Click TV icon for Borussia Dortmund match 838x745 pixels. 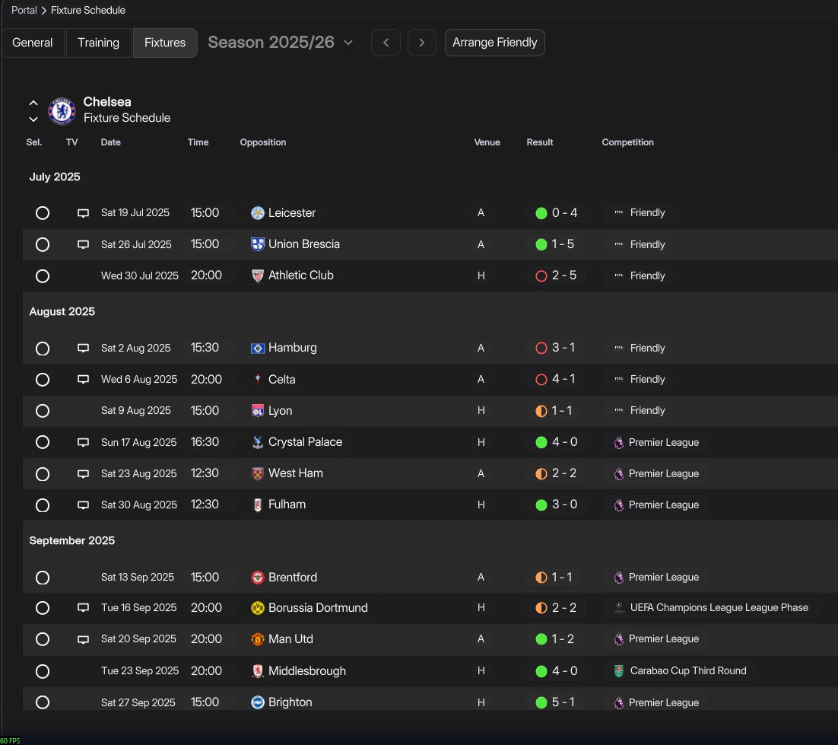pos(83,608)
